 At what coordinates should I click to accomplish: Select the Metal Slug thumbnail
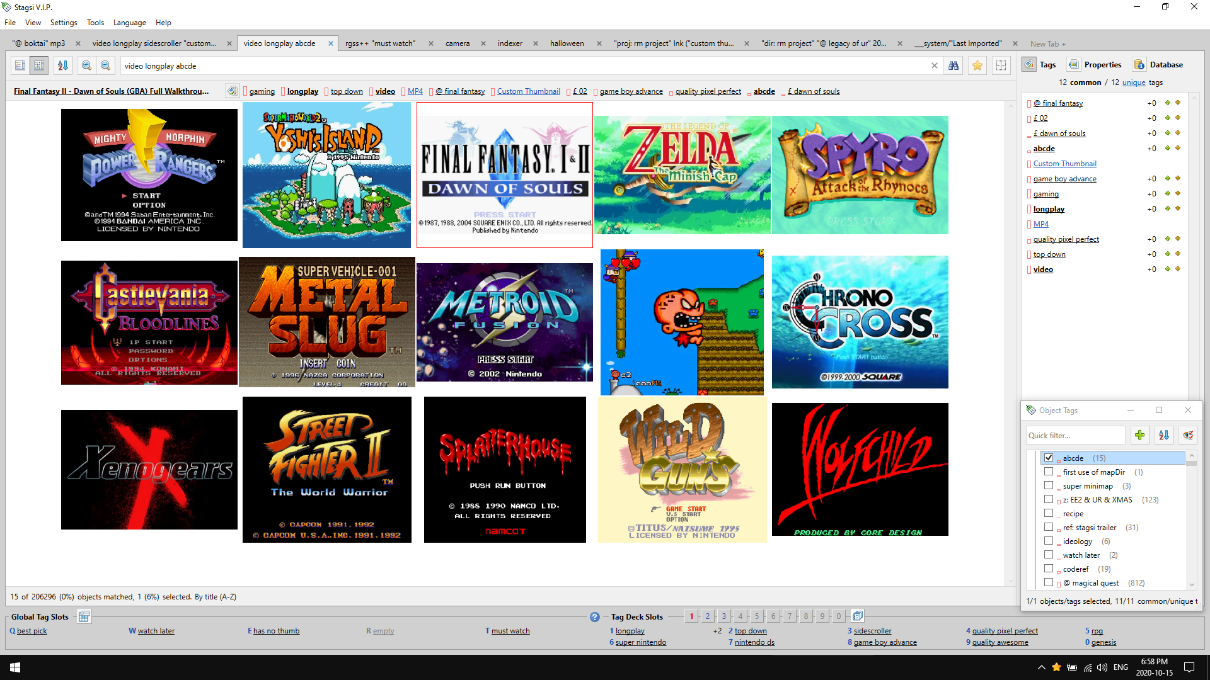(x=327, y=322)
